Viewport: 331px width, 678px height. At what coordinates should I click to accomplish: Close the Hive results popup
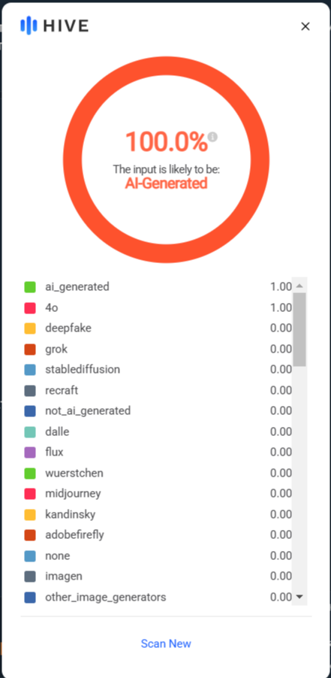305,26
